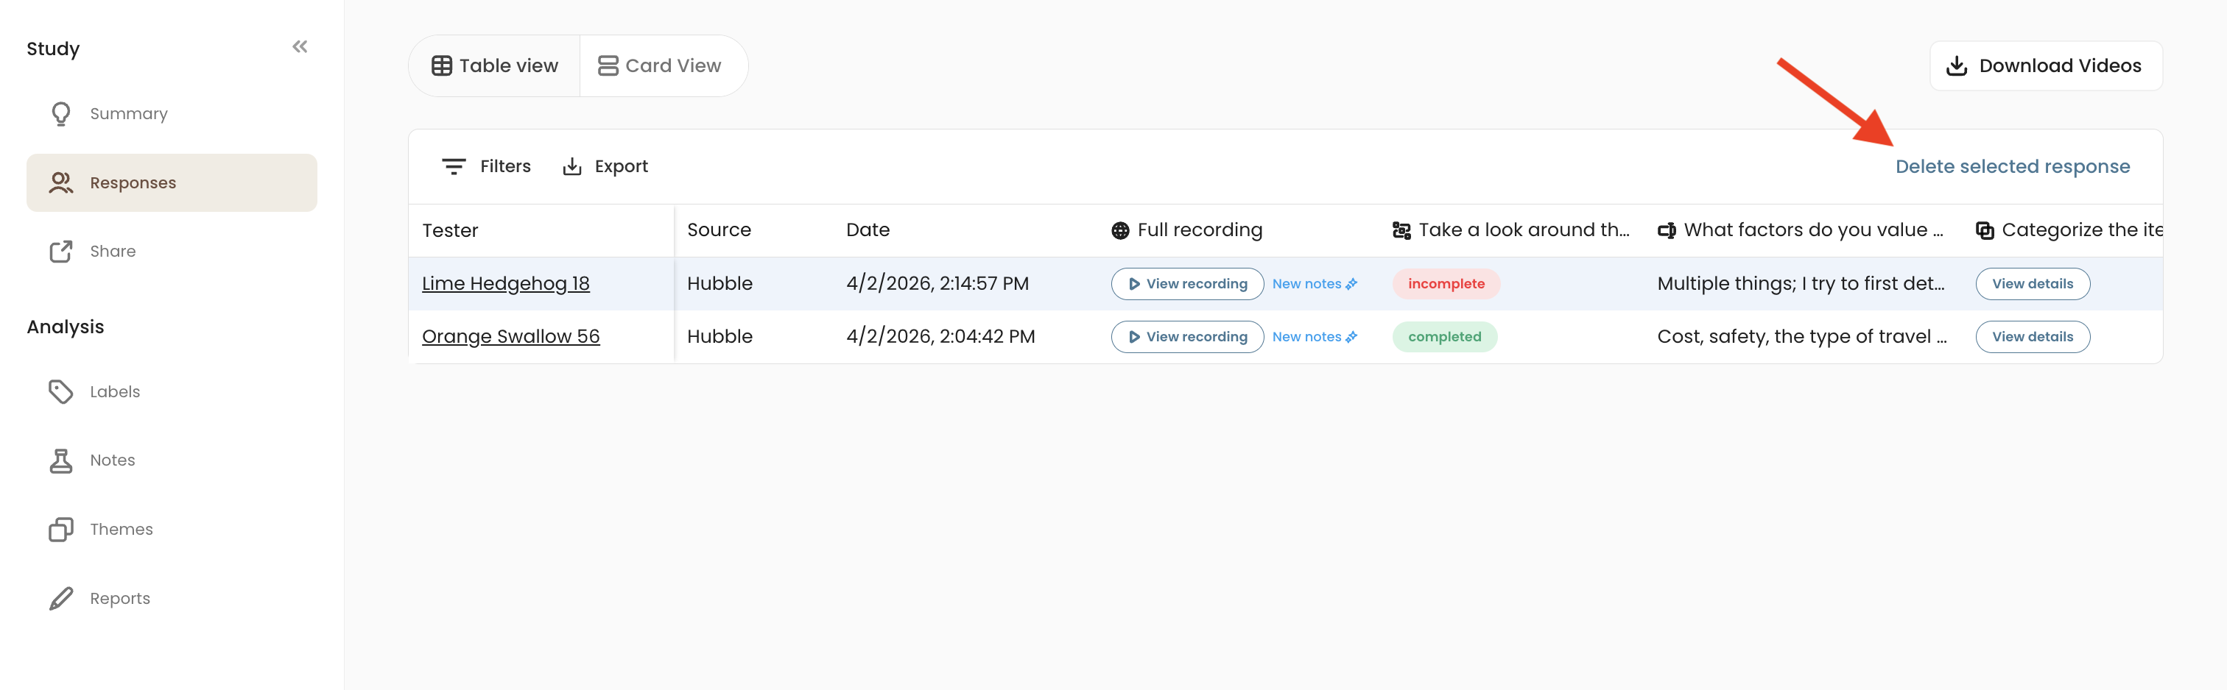Viewport: 2227px width, 690px height.
Task: Click the Analysis heading in sidebar
Action: [x=65, y=327]
